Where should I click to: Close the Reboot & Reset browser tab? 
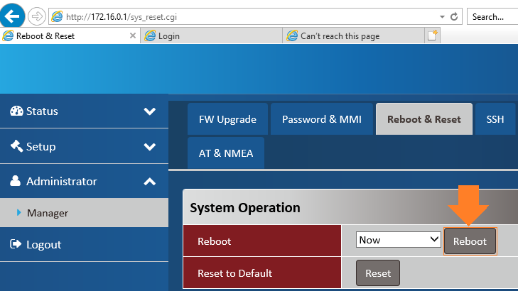[x=134, y=35]
